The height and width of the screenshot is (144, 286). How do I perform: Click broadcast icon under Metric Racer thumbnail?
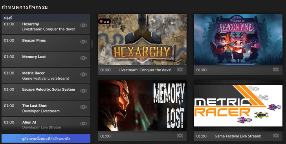tap(276, 136)
